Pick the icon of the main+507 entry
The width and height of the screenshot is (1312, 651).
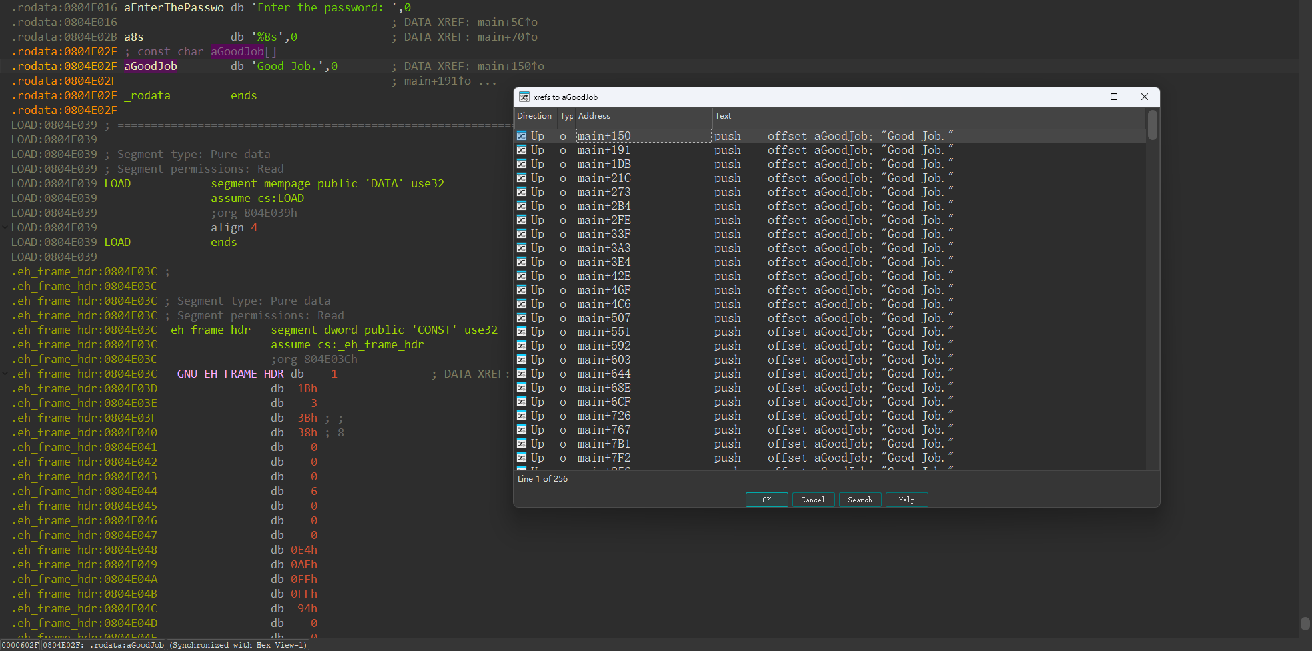(522, 318)
